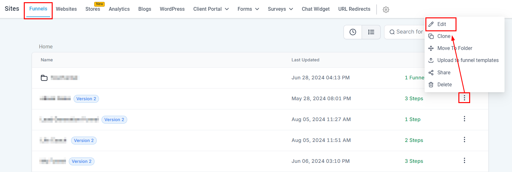Choose Edit from the context menu
Viewport: 512px width, 172px height.
tap(442, 24)
